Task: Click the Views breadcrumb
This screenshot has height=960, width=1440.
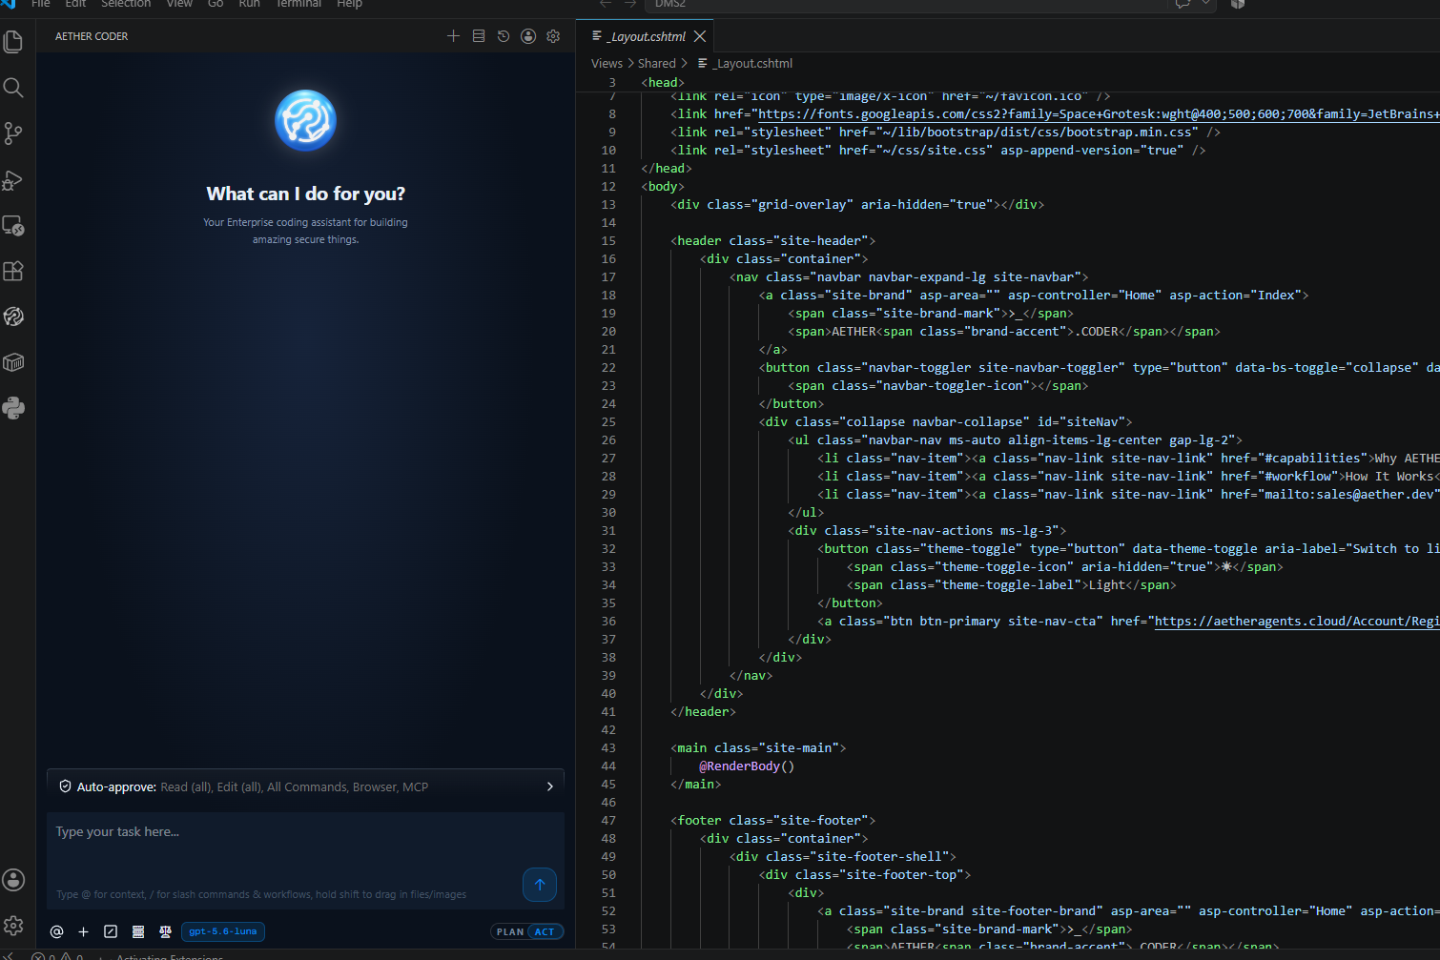Action: pos(607,64)
